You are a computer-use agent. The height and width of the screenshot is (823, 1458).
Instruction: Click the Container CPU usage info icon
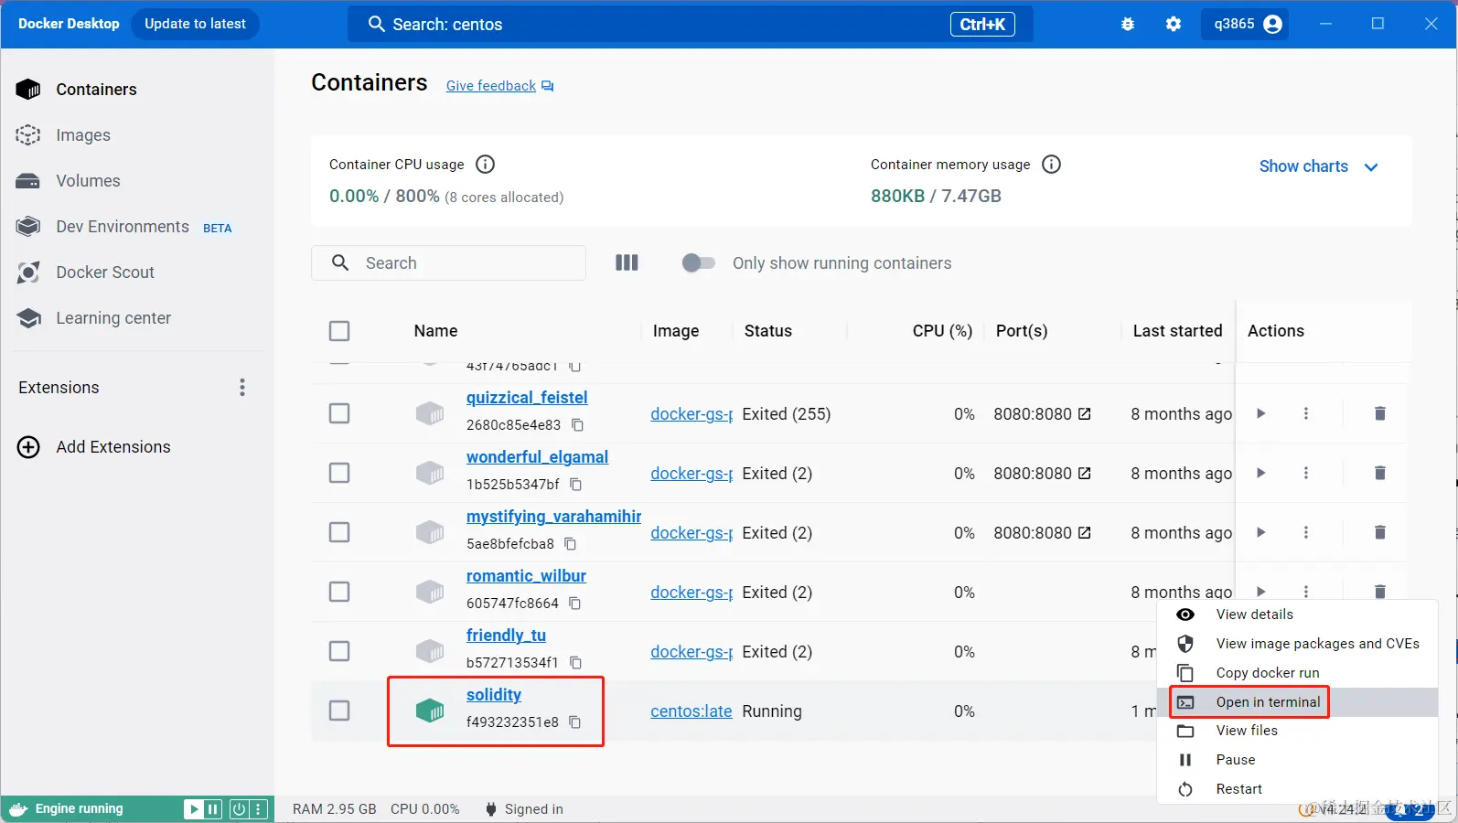(x=486, y=165)
